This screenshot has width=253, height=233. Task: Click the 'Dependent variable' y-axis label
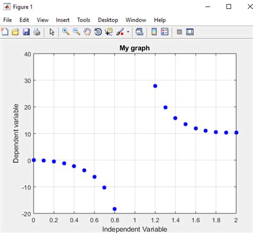(16, 133)
